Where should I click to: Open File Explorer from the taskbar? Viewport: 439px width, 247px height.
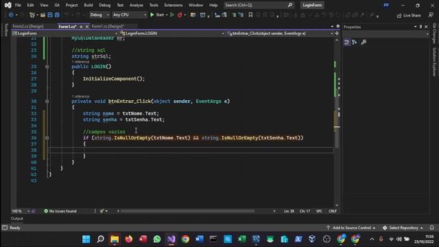[115, 239]
